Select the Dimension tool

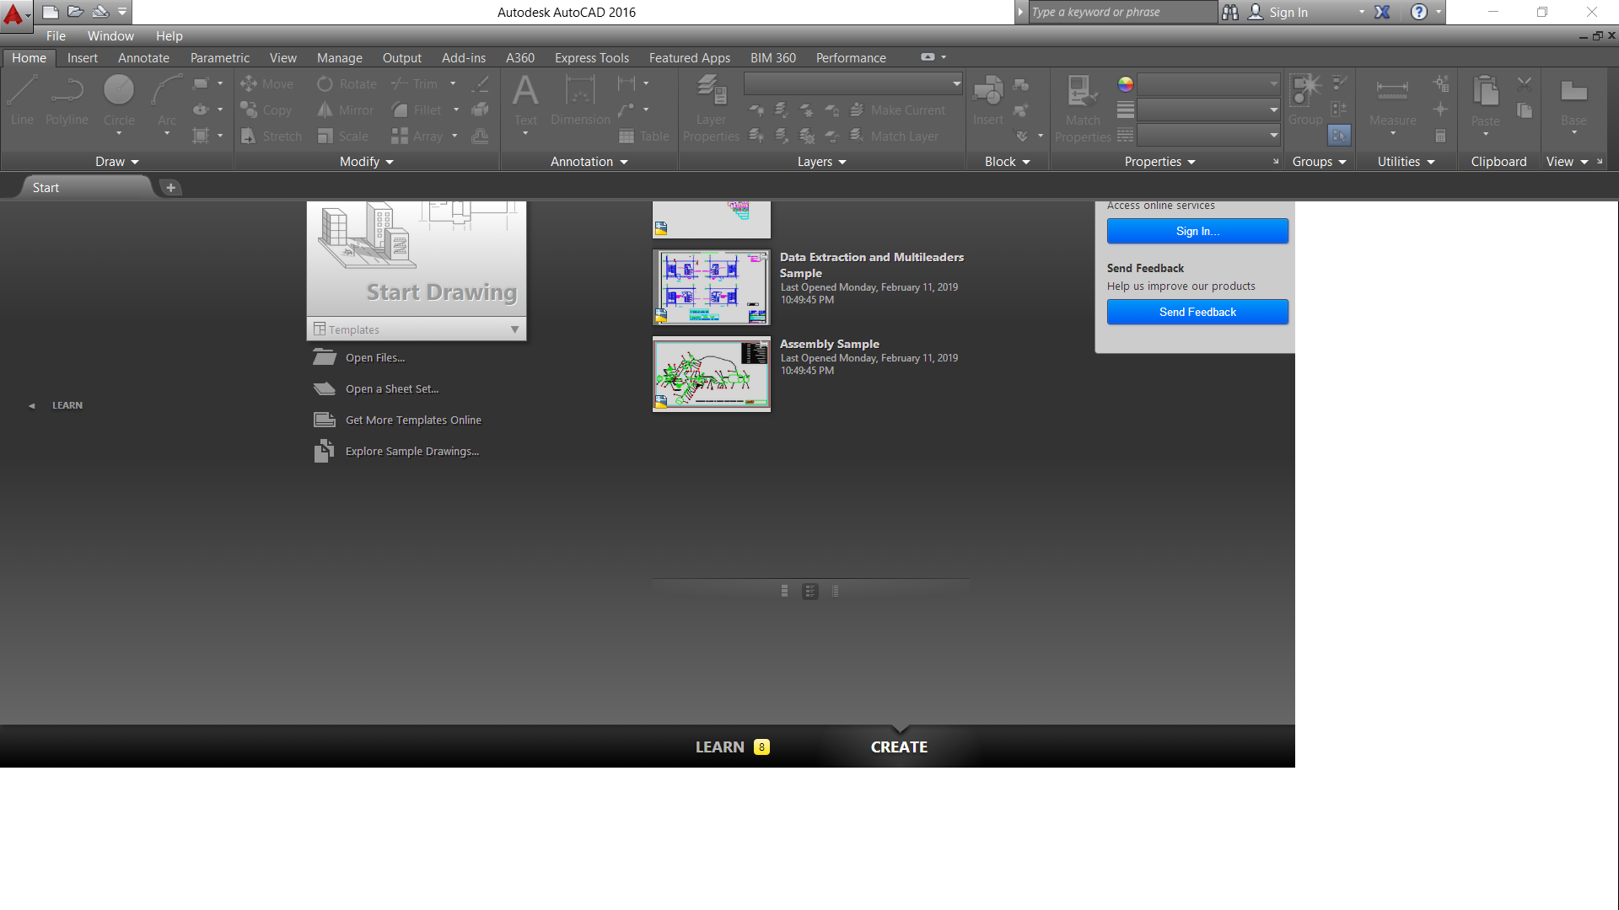click(x=580, y=99)
